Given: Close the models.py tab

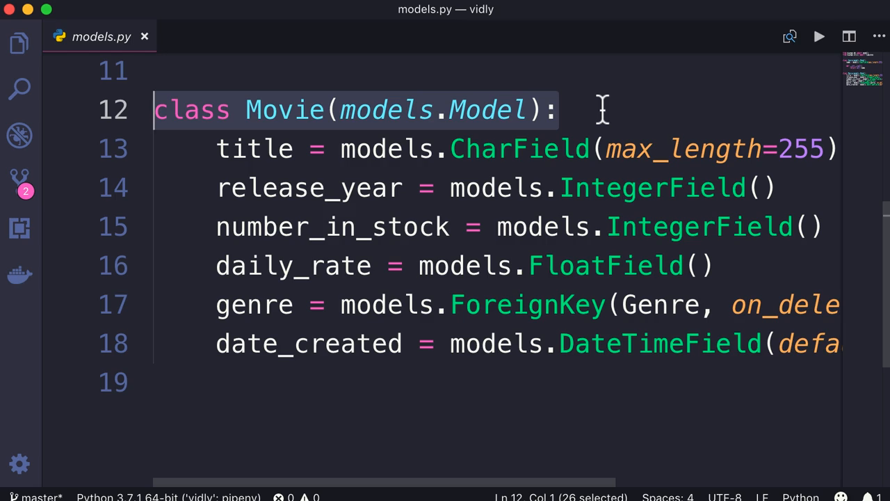Looking at the screenshot, I should pos(145,36).
